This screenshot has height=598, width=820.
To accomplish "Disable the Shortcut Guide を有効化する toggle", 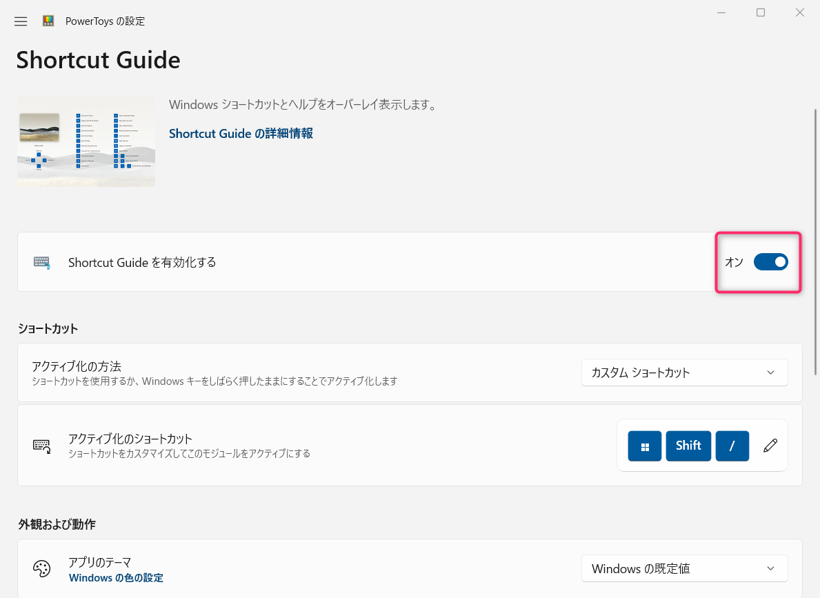I will coord(770,261).
